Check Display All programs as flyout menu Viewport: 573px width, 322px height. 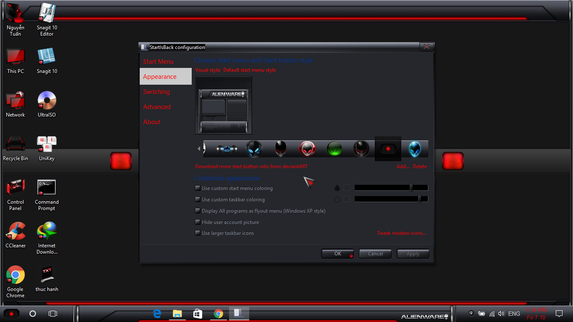[x=260, y=211]
